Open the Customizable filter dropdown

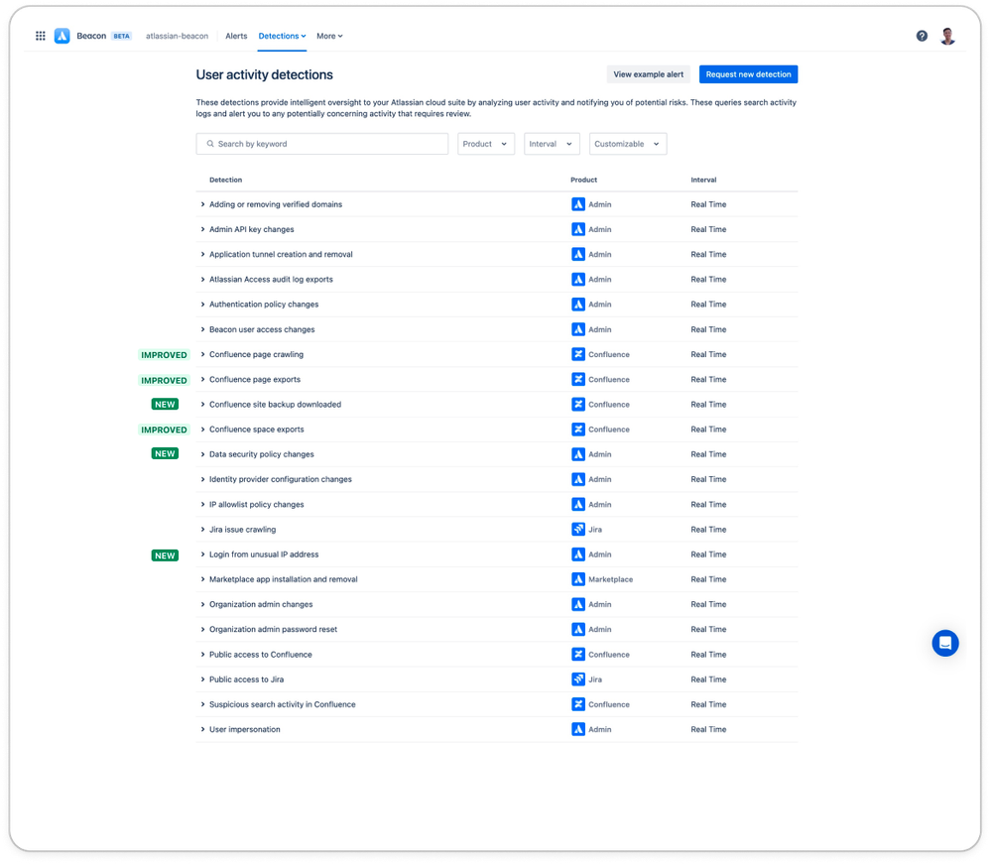tap(628, 144)
